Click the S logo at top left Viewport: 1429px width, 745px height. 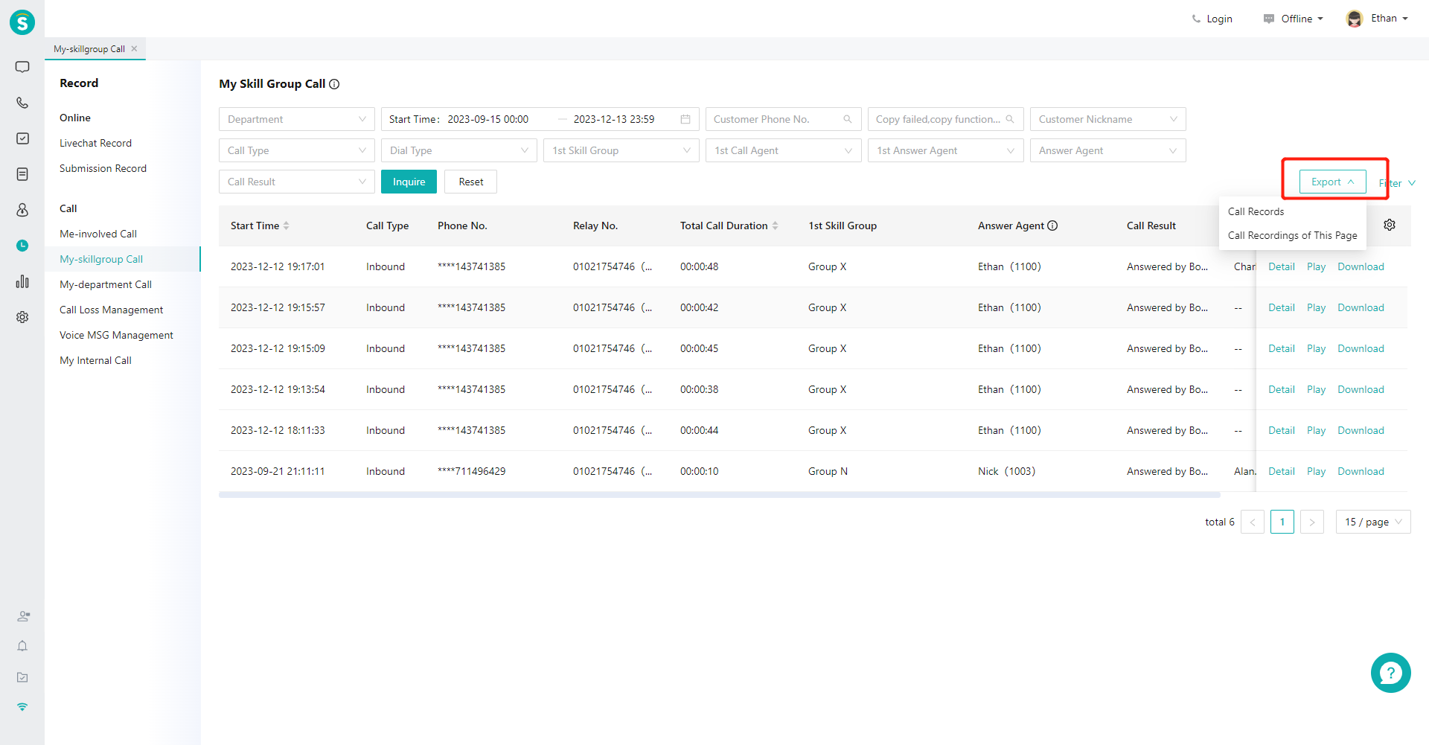[22, 22]
